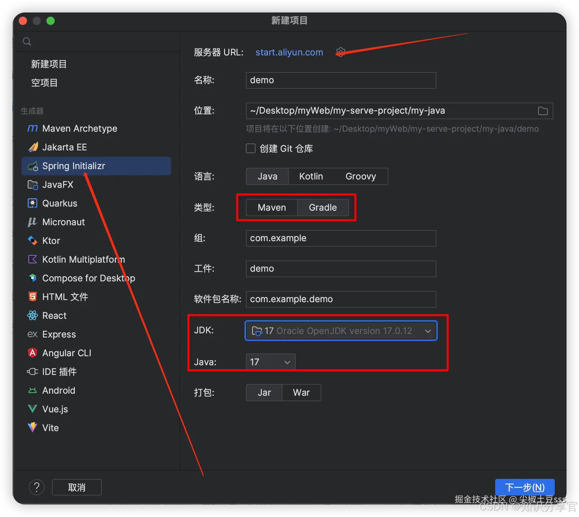
Task: Open the Java version 17 dropdown
Action: tap(270, 362)
